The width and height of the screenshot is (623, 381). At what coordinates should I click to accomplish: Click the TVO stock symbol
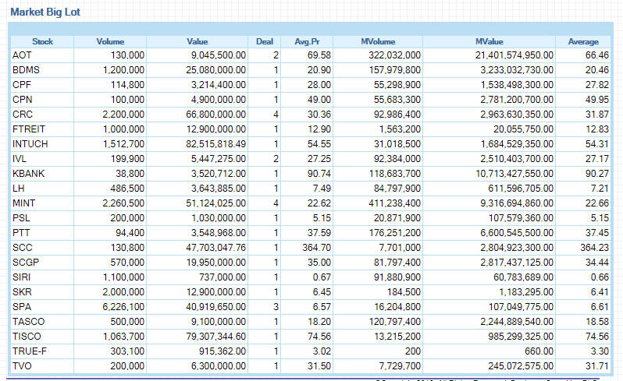point(22,366)
